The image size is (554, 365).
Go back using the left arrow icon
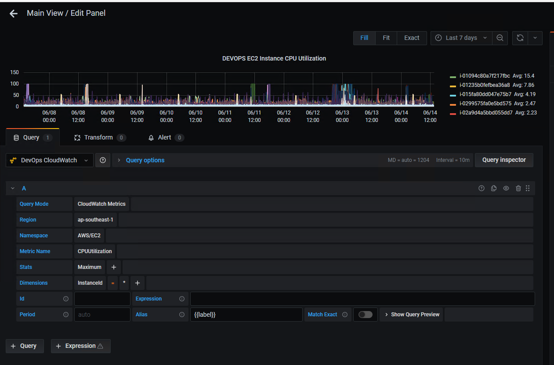pyautogui.click(x=14, y=14)
